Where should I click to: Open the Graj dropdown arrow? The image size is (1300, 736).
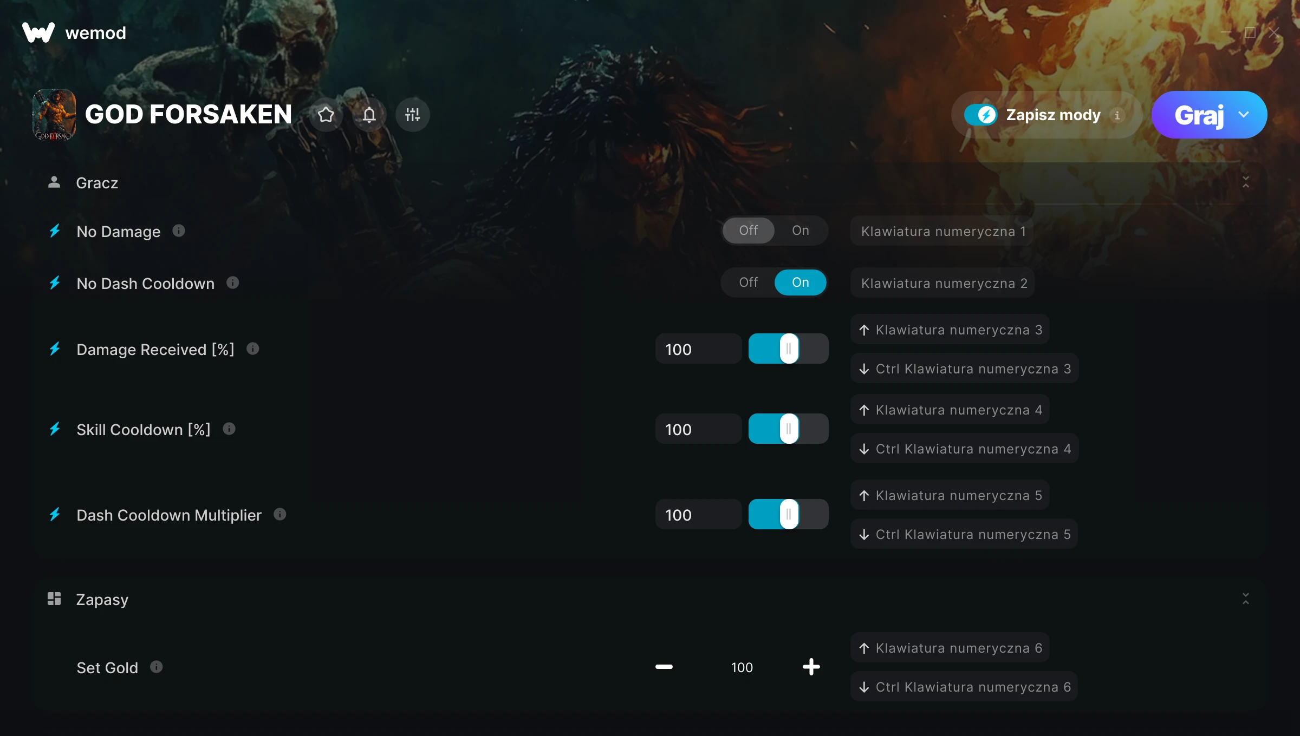(1244, 115)
